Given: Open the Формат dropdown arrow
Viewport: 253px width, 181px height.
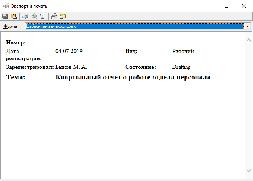Looking at the screenshot, I should pyautogui.click(x=247, y=26).
